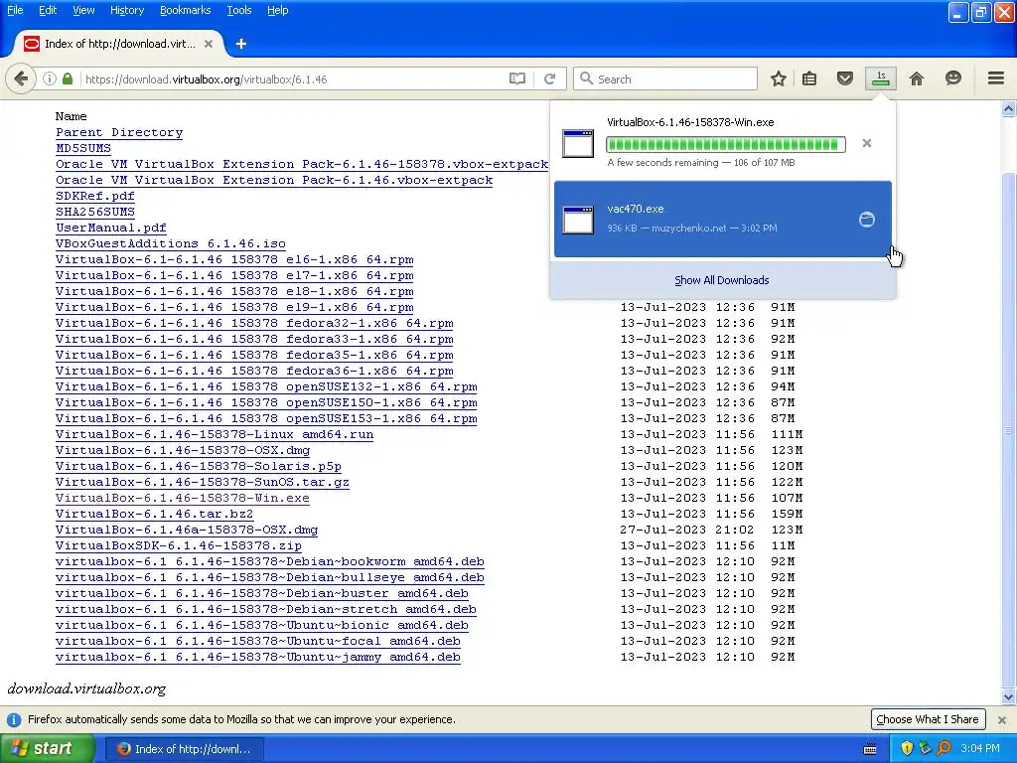Open a new tab with plus button
The height and width of the screenshot is (763, 1017).
(x=241, y=44)
